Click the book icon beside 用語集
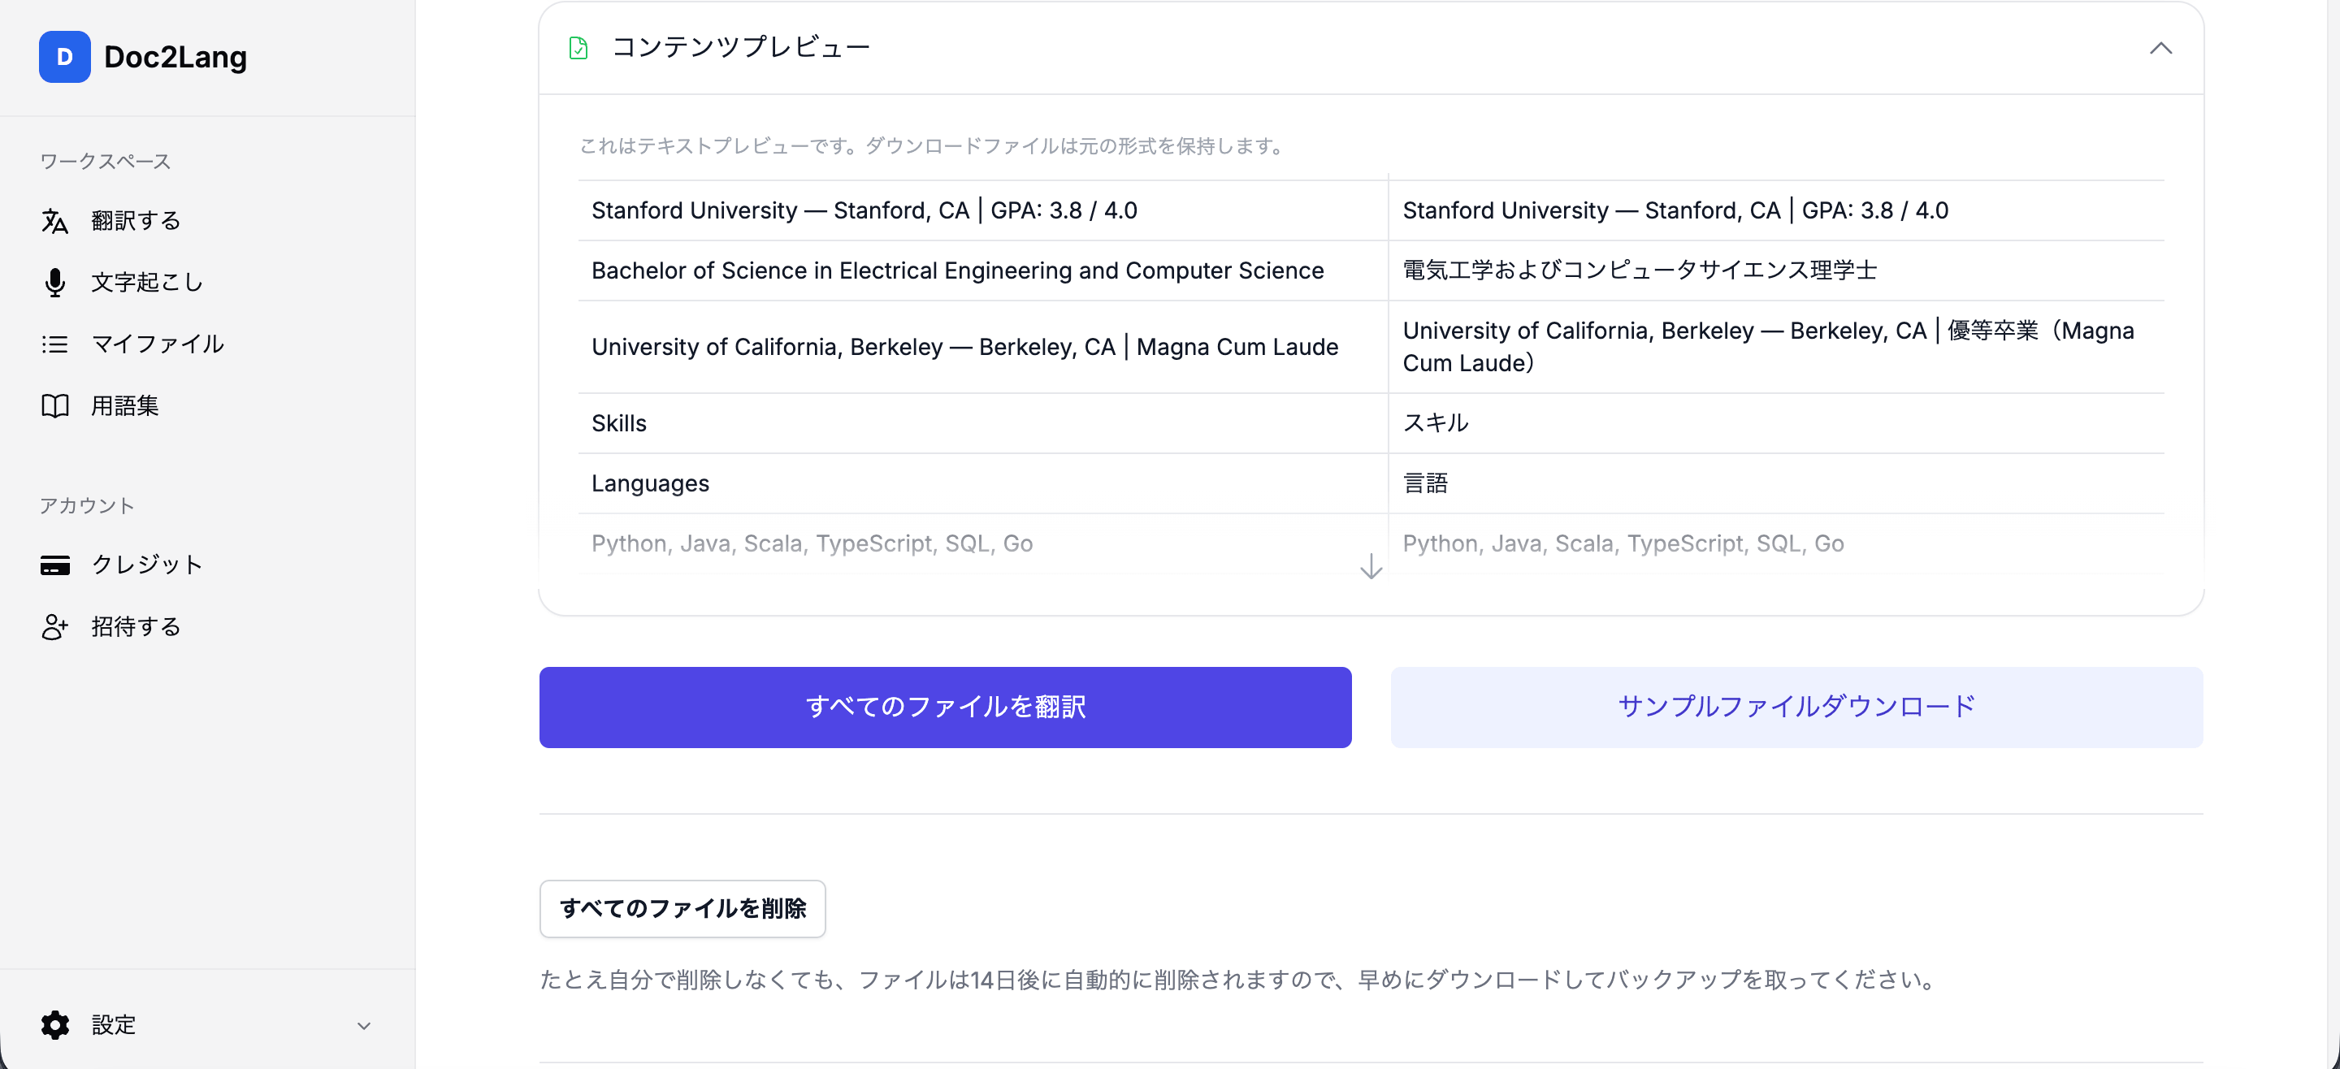This screenshot has width=2340, height=1069. click(54, 406)
